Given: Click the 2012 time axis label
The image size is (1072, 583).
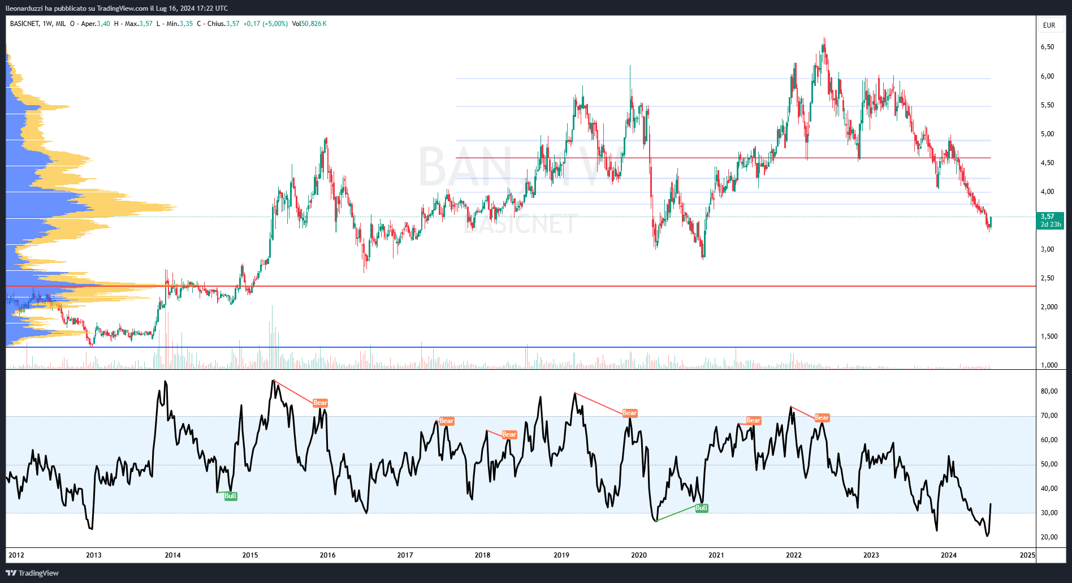Looking at the screenshot, I should click(x=16, y=555).
